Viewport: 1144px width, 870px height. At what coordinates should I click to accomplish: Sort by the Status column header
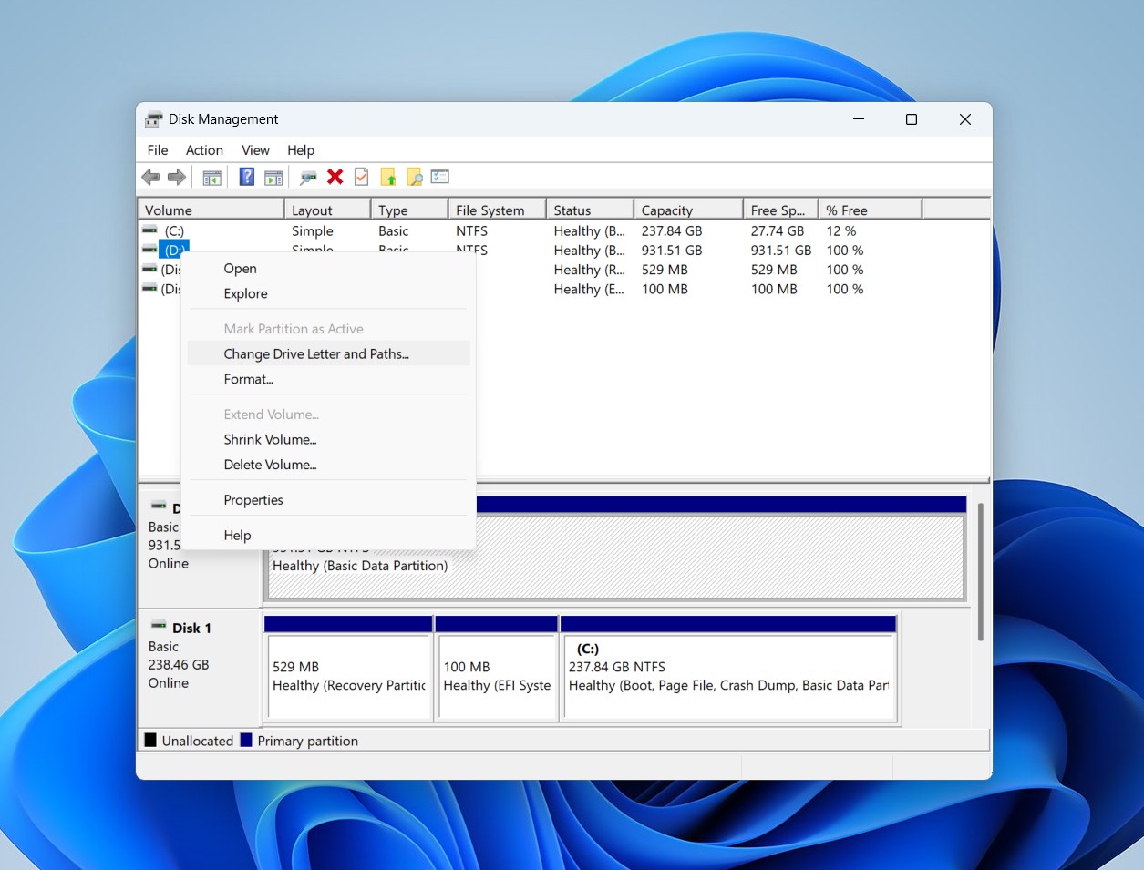point(590,210)
